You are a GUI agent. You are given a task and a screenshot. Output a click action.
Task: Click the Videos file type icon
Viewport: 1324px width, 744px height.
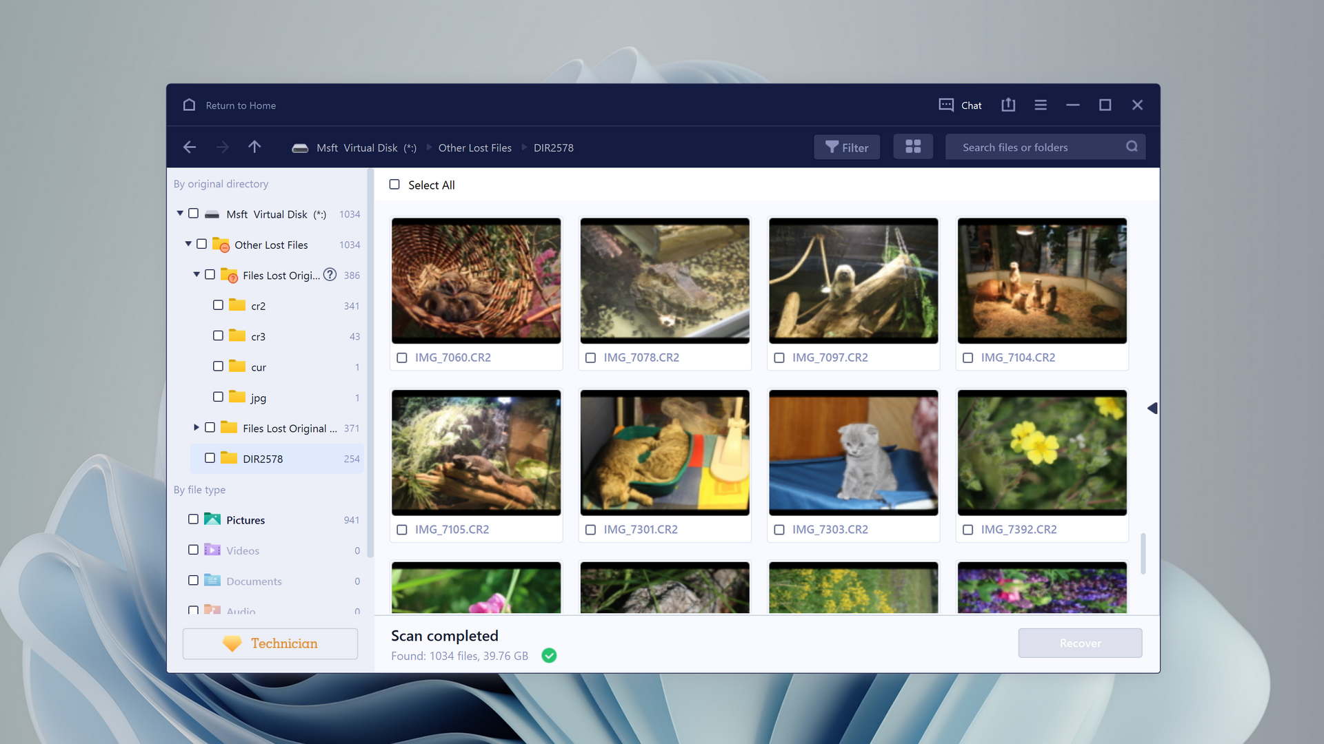click(212, 550)
